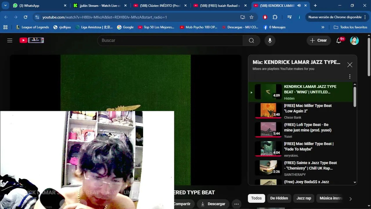Click the YouTube Buscar search field

pyautogui.click(x=170, y=40)
